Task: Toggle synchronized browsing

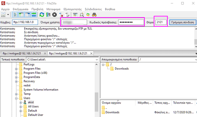Action: point(88,15)
